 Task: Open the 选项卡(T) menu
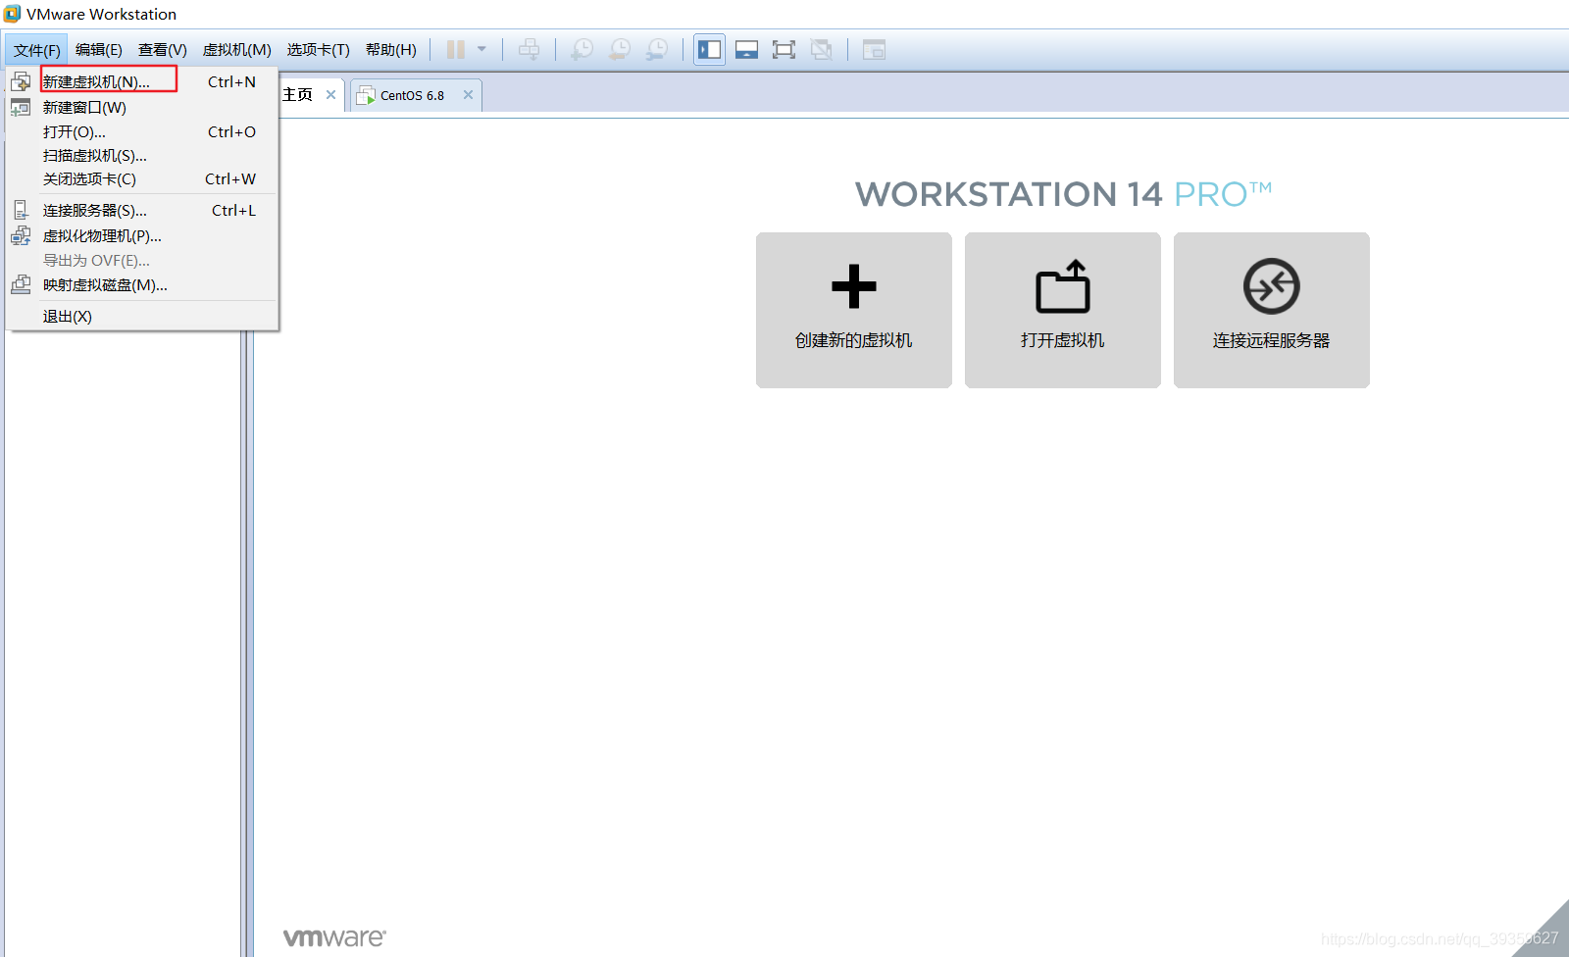coord(319,50)
